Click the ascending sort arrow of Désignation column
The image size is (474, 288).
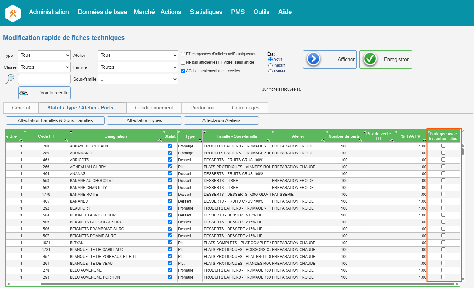coord(71,132)
